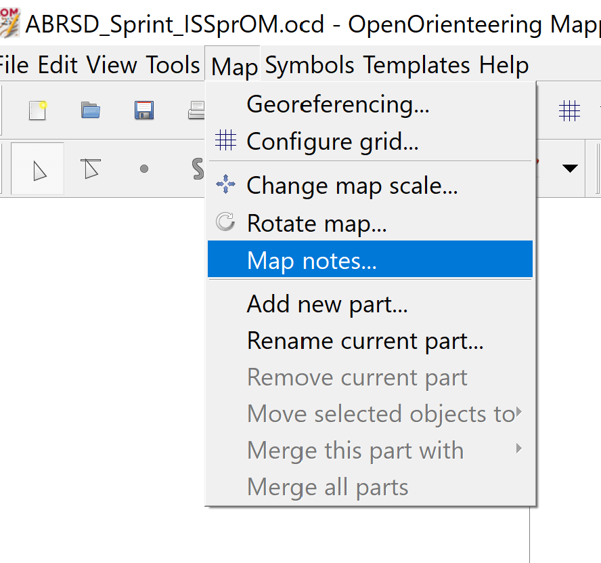Click the Print icon in toolbar
Image resolution: width=601 pixels, height=563 pixels.
(197, 110)
